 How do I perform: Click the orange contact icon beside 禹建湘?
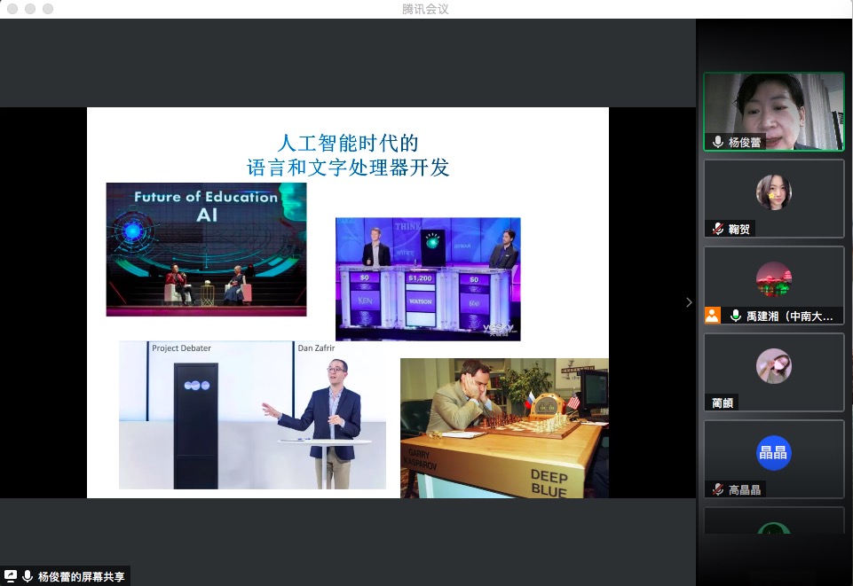(x=713, y=315)
